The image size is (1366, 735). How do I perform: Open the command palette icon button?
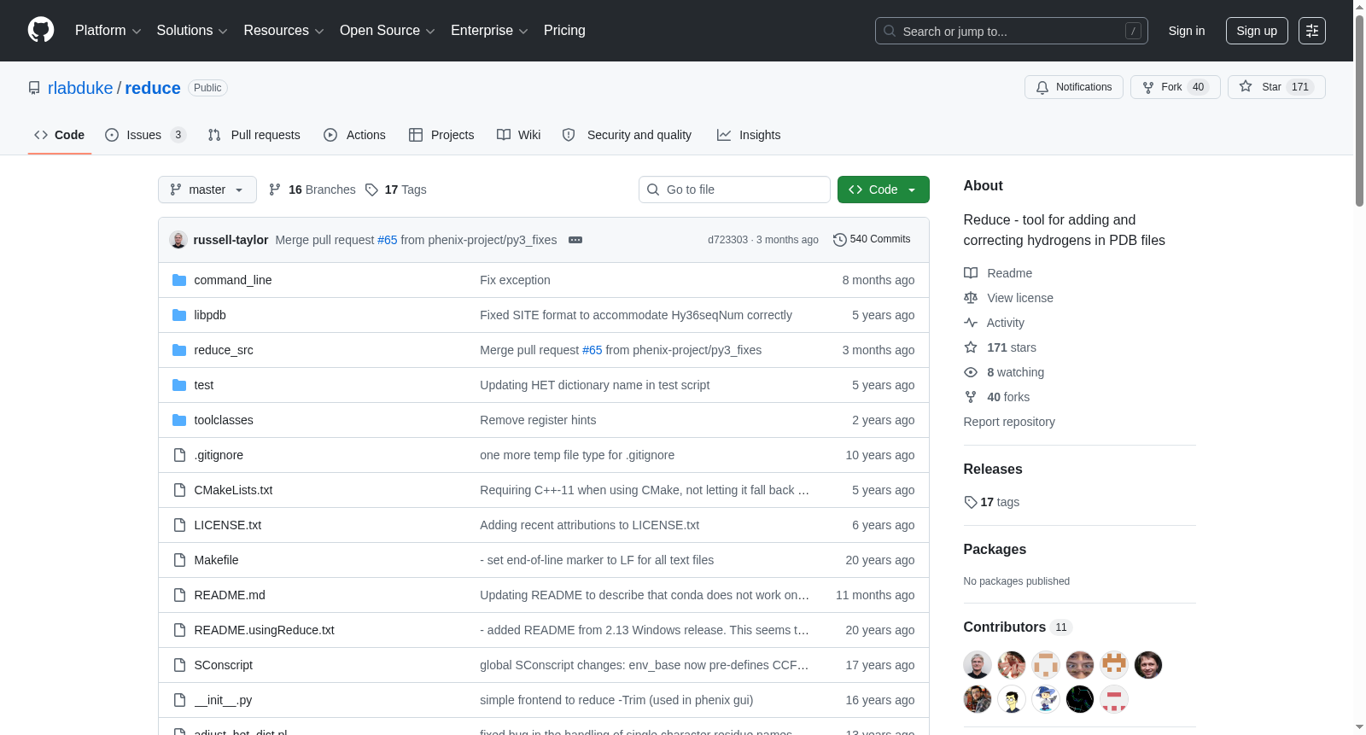pos(1312,31)
